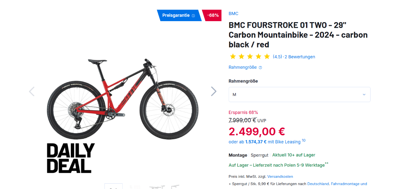Click the Preisgarantie info icon

tap(193, 16)
